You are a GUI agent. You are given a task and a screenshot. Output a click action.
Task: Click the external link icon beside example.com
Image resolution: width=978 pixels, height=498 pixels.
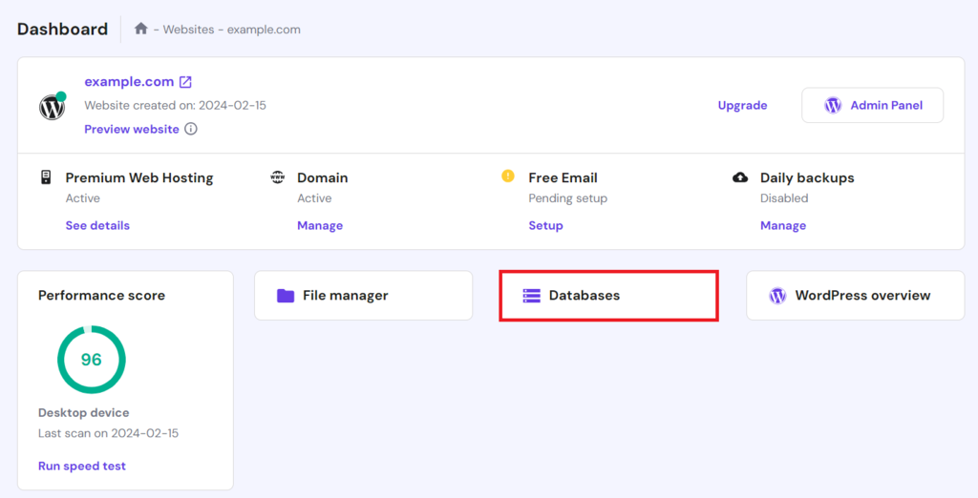[185, 82]
